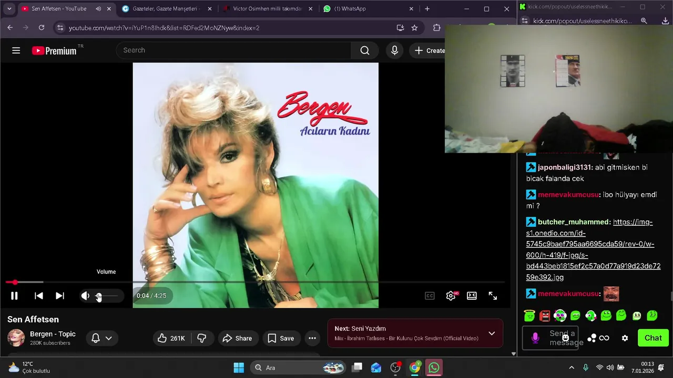Image resolution: width=673 pixels, height=378 pixels.
Task: Click the YouTube Premium logo
Action: 54,50
